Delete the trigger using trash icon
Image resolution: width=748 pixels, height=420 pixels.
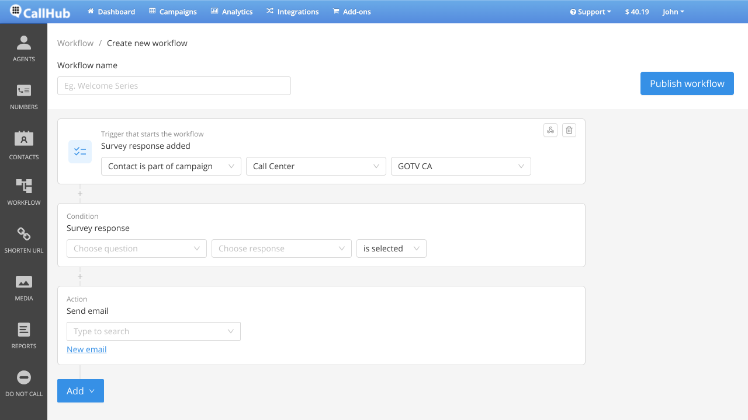569,130
